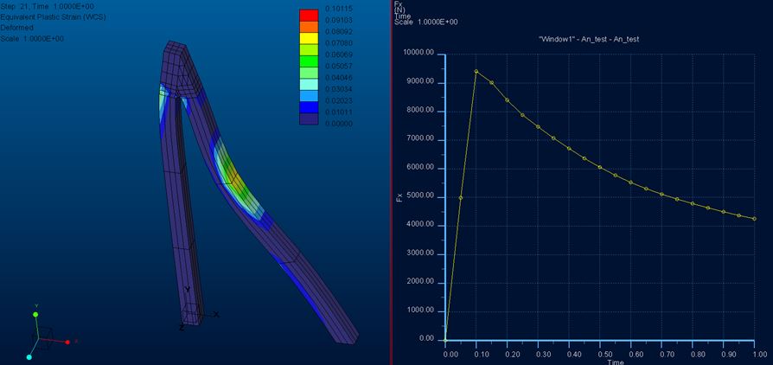Screen dimensions: 773x365
Task: Pick the dark indigo bottom legend swatch
Action: point(309,118)
